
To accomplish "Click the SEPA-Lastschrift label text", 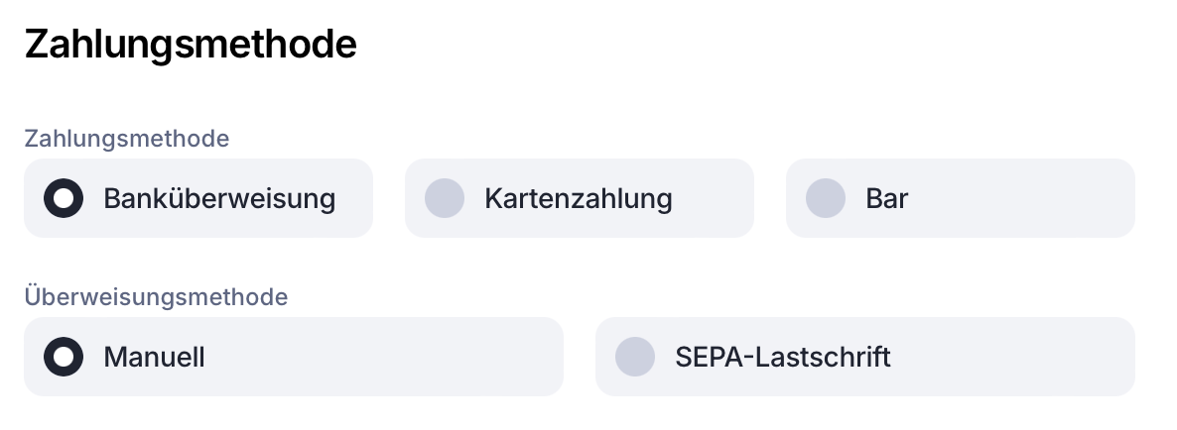I will coord(783,357).
